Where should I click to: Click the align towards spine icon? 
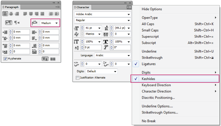pos(51,14)
